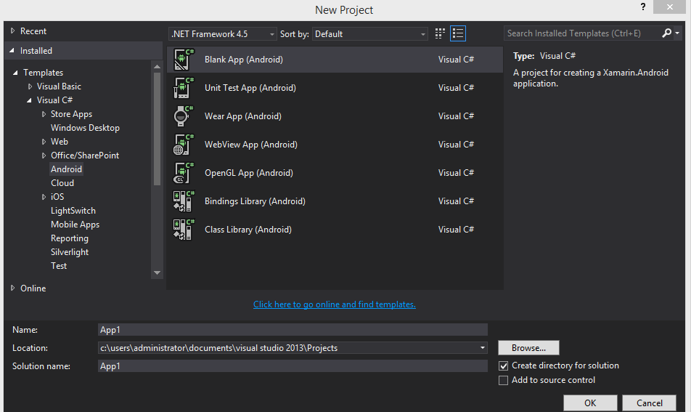The width and height of the screenshot is (691, 412).
Task: Click the Class Library (Android) icon
Action: (184, 230)
